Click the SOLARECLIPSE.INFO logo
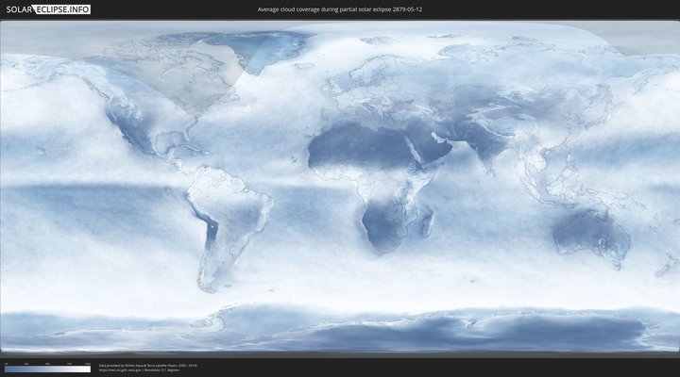Image resolution: width=680 pixels, height=377 pixels. tap(45, 9)
